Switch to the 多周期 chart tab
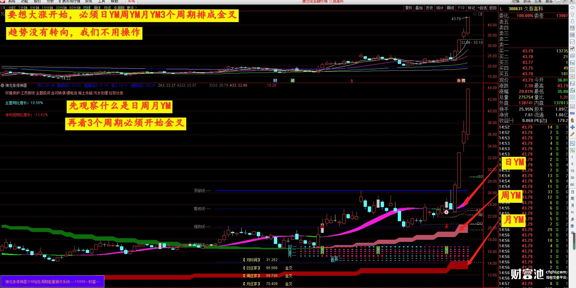 coord(119,8)
